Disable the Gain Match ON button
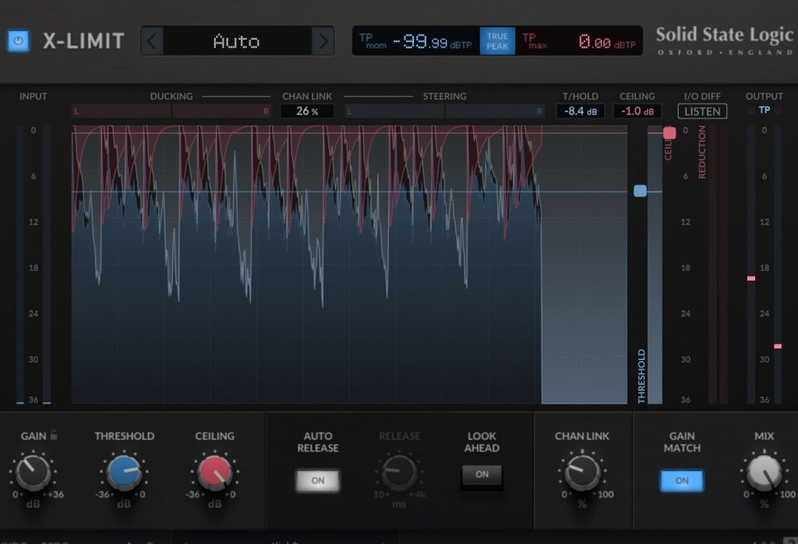 [682, 481]
